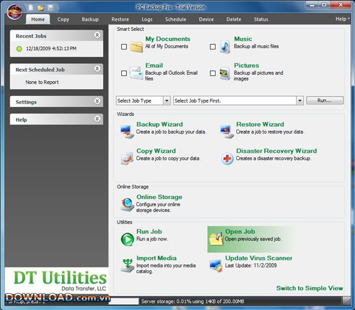Click the Update Virus Scanner shield icon

click(216, 266)
